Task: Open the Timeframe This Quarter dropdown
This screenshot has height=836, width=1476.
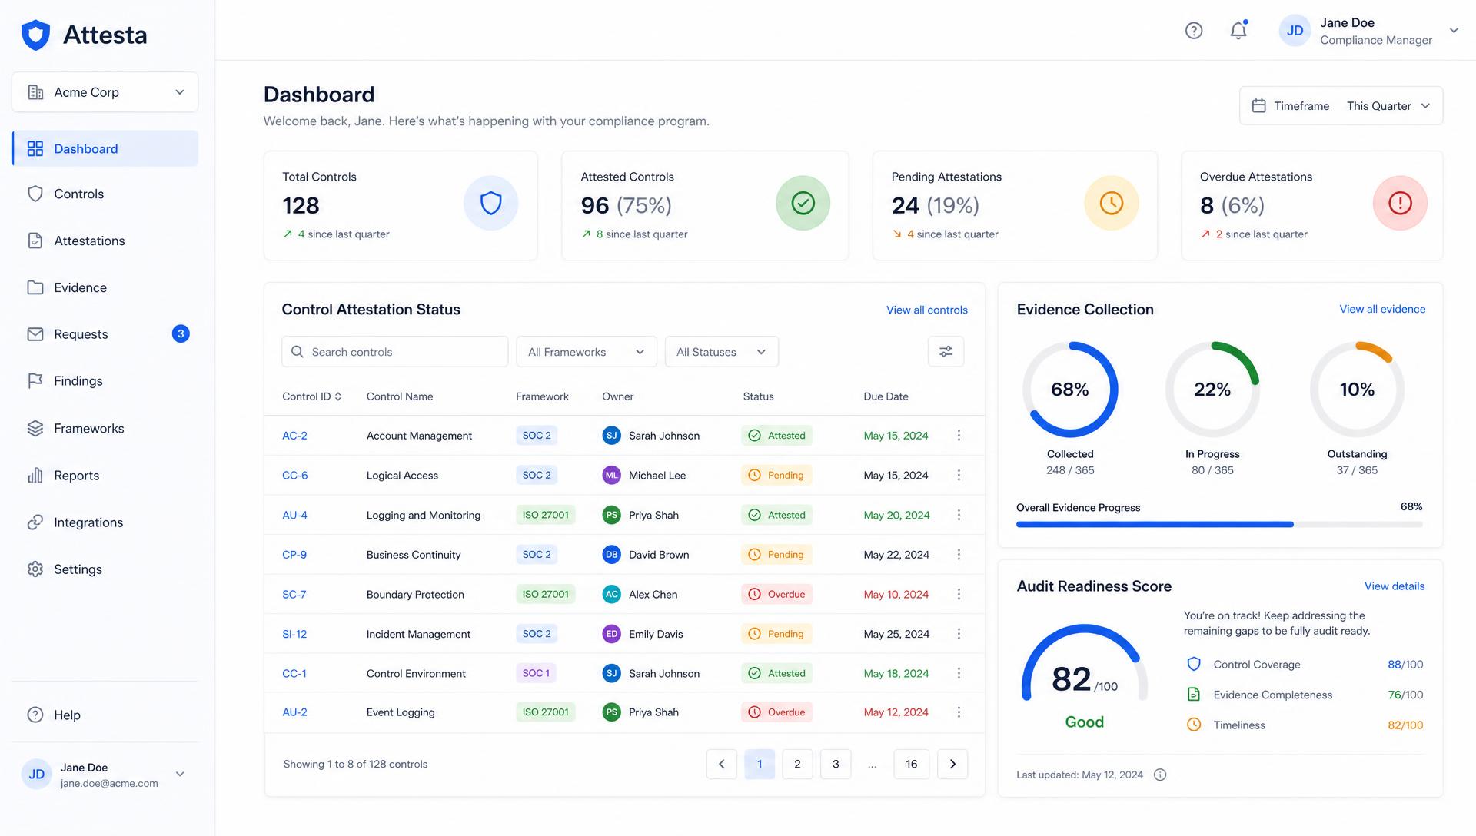Action: pyautogui.click(x=1341, y=105)
